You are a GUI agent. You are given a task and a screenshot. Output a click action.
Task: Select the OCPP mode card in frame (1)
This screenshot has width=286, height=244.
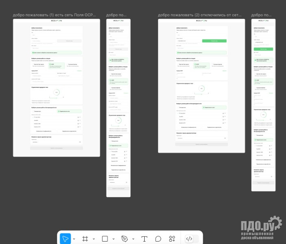(56, 65)
